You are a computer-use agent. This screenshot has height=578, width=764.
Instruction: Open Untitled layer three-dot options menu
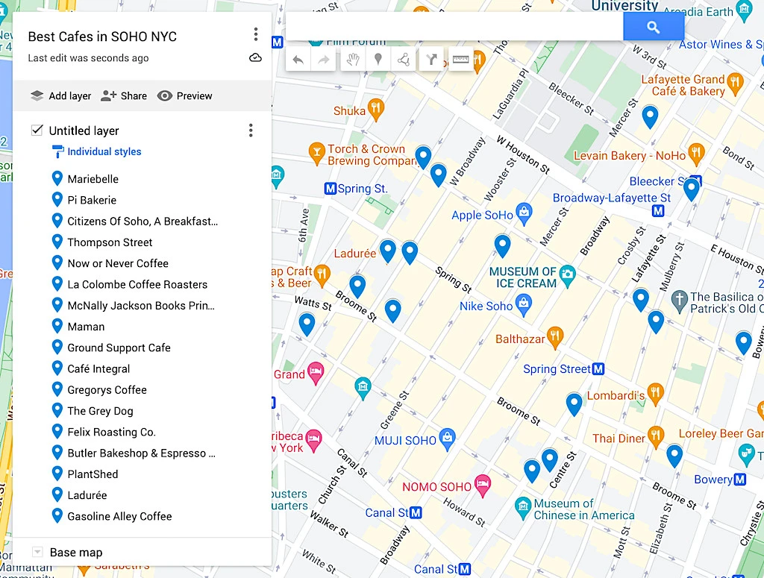[x=251, y=130]
